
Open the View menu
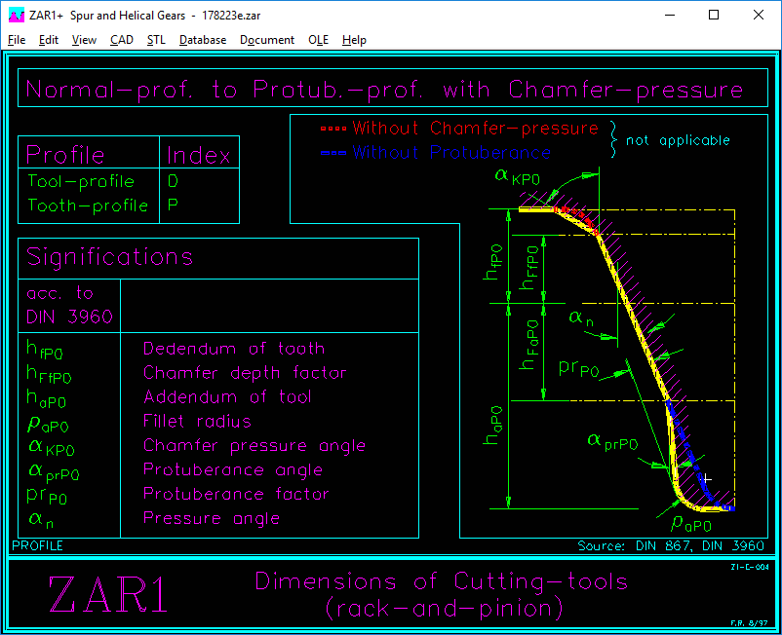84,40
